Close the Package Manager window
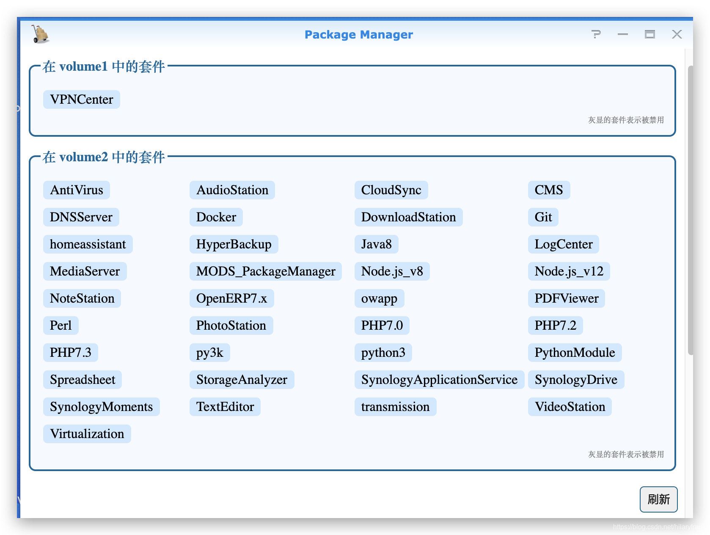The height and width of the screenshot is (535, 710). [677, 34]
